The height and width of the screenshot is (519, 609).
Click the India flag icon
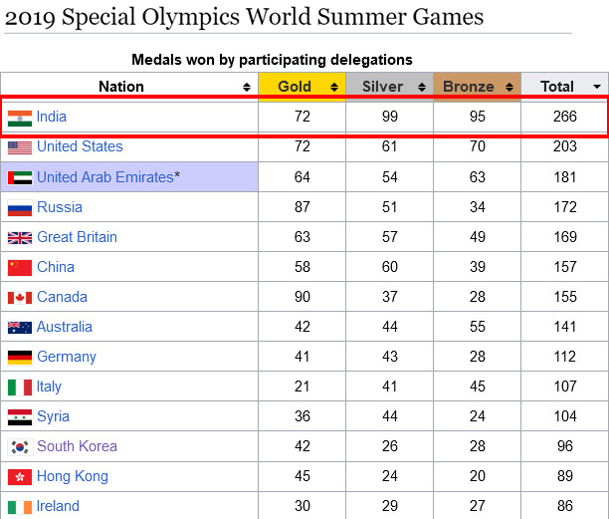click(x=20, y=119)
